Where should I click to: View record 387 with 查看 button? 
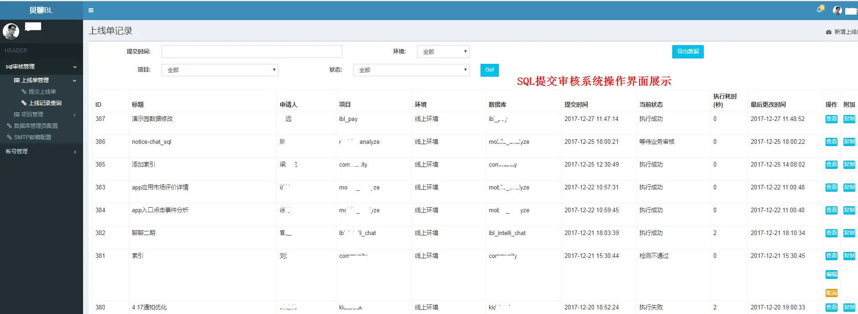coord(832,119)
